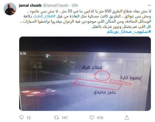Like the tweet with the heart icon
This screenshot has height=122, width=155.
pos(92,117)
